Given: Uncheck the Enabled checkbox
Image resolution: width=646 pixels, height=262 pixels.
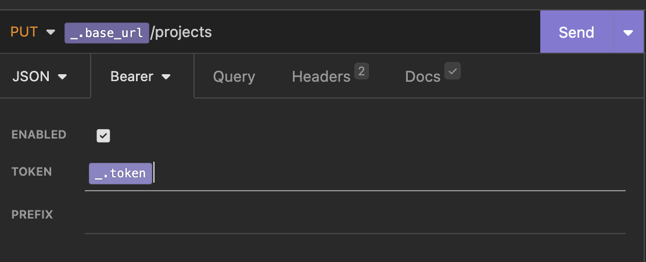Looking at the screenshot, I should (103, 136).
